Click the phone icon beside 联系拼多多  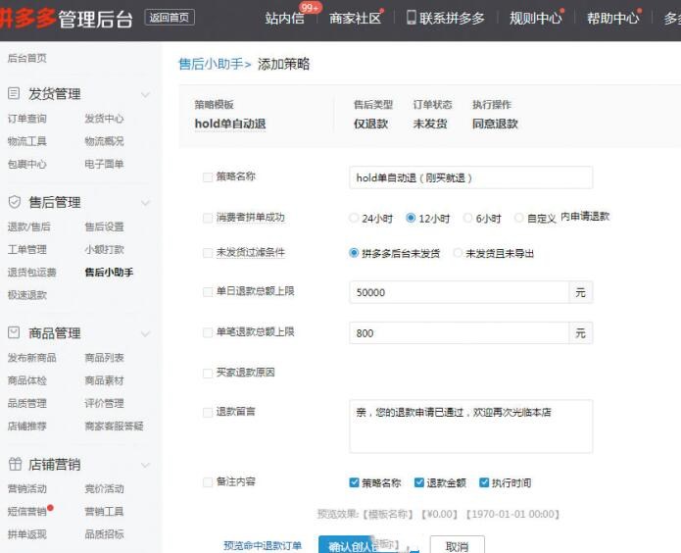pos(411,18)
